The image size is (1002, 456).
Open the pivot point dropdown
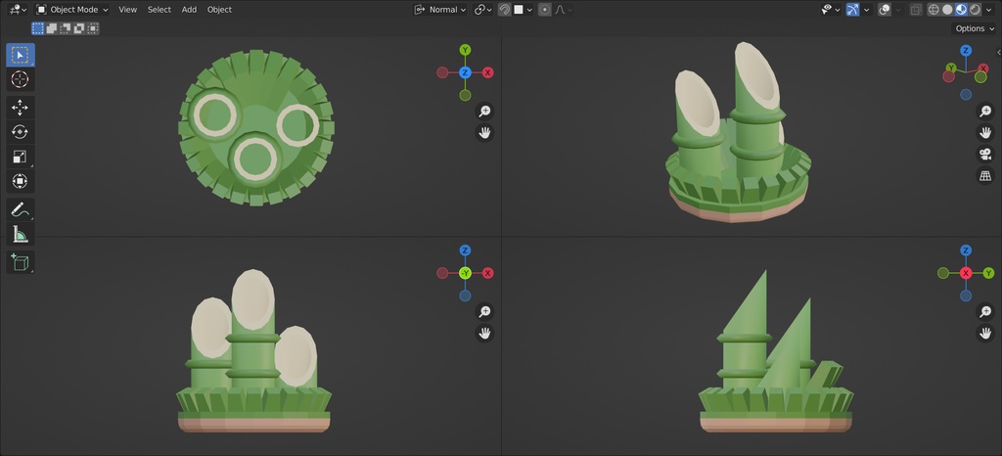click(x=482, y=10)
